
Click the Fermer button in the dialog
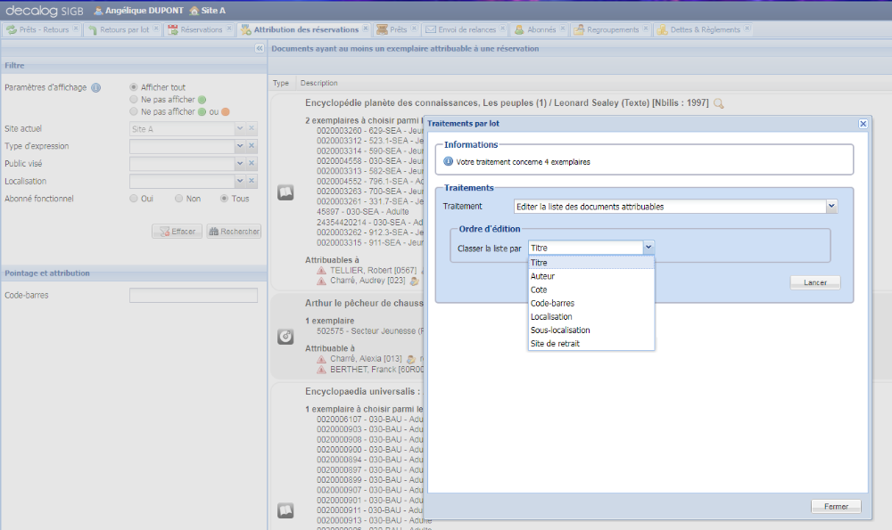click(836, 506)
